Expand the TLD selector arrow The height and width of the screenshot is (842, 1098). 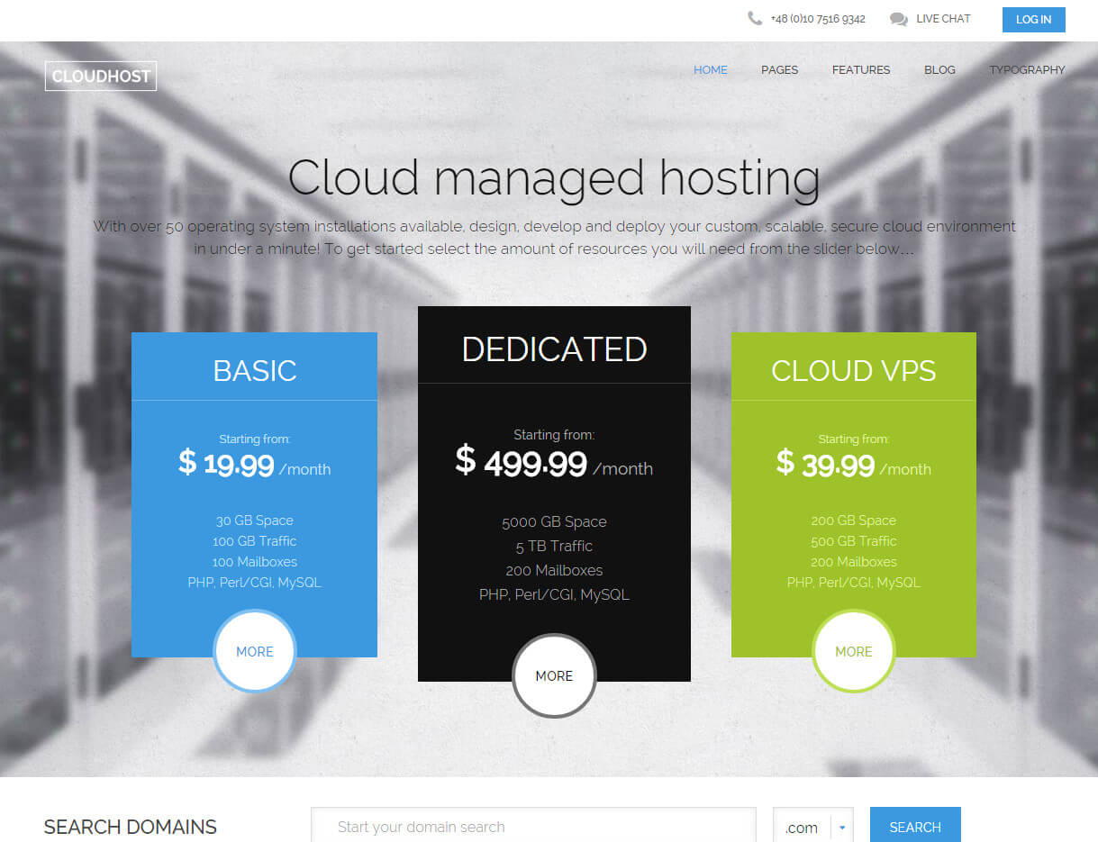(840, 826)
